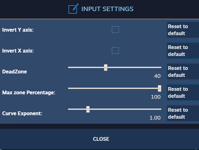Click the DeadZone slider handle
The height and width of the screenshot is (150, 199).
[x=106, y=67]
